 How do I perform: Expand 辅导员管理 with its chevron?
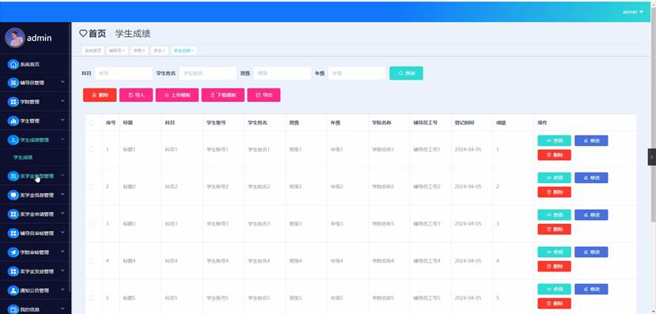[63, 82]
